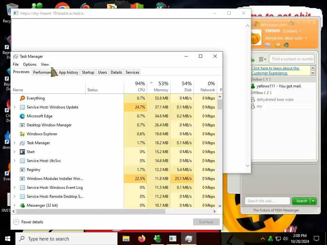Sort by Network column header

pyautogui.click(x=205, y=87)
